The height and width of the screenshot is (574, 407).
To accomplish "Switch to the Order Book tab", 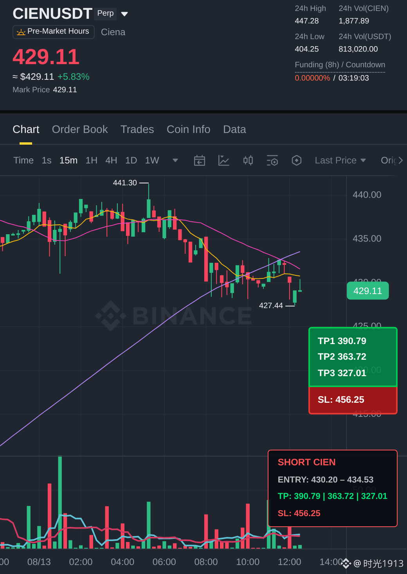I will [x=80, y=129].
